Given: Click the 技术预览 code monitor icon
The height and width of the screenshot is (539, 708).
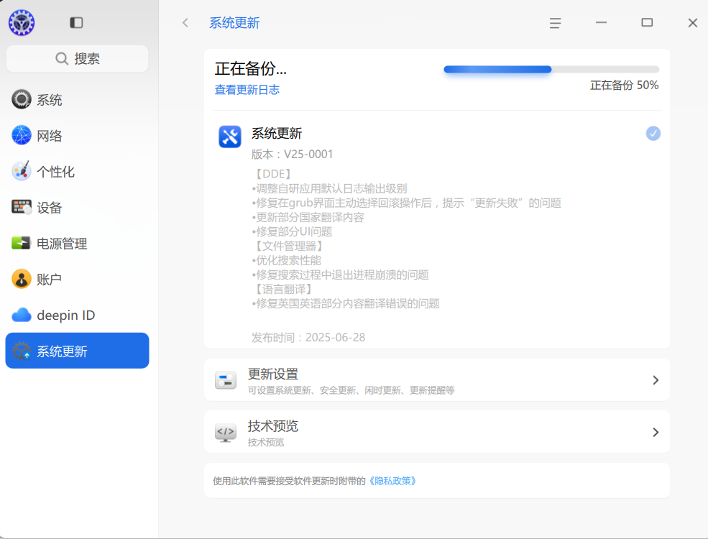Looking at the screenshot, I should point(225,433).
